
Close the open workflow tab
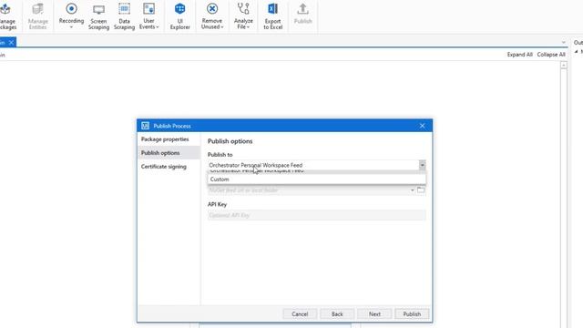coord(12,43)
